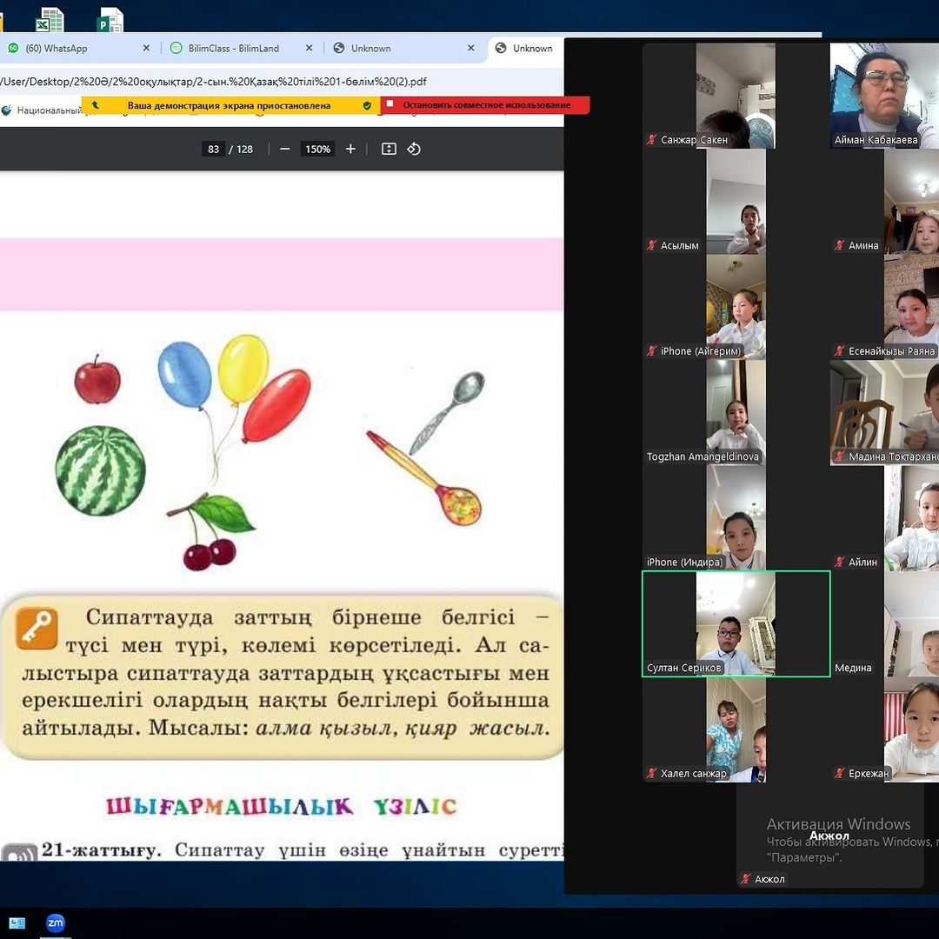Viewport: 939px width, 939px height.
Task: Select iPhone (Индира) video tile
Action: pos(736,518)
